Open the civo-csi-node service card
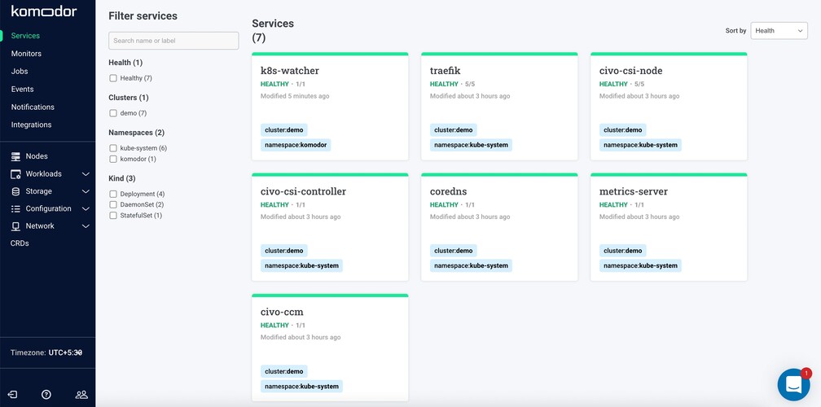 point(669,106)
